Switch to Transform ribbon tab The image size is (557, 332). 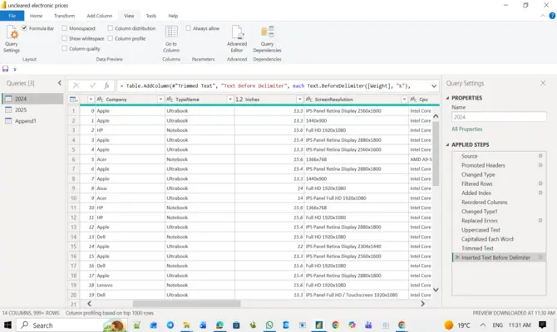point(64,16)
